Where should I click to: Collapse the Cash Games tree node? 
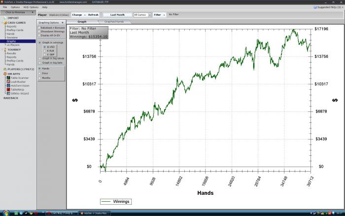pyautogui.click(x=3, y=23)
